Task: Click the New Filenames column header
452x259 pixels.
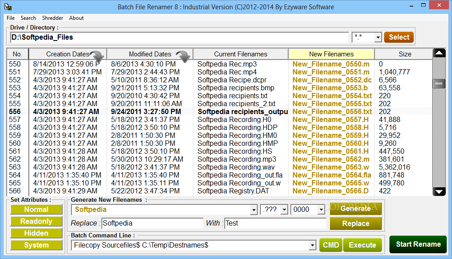Action: pyautogui.click(x=331, y=54)
